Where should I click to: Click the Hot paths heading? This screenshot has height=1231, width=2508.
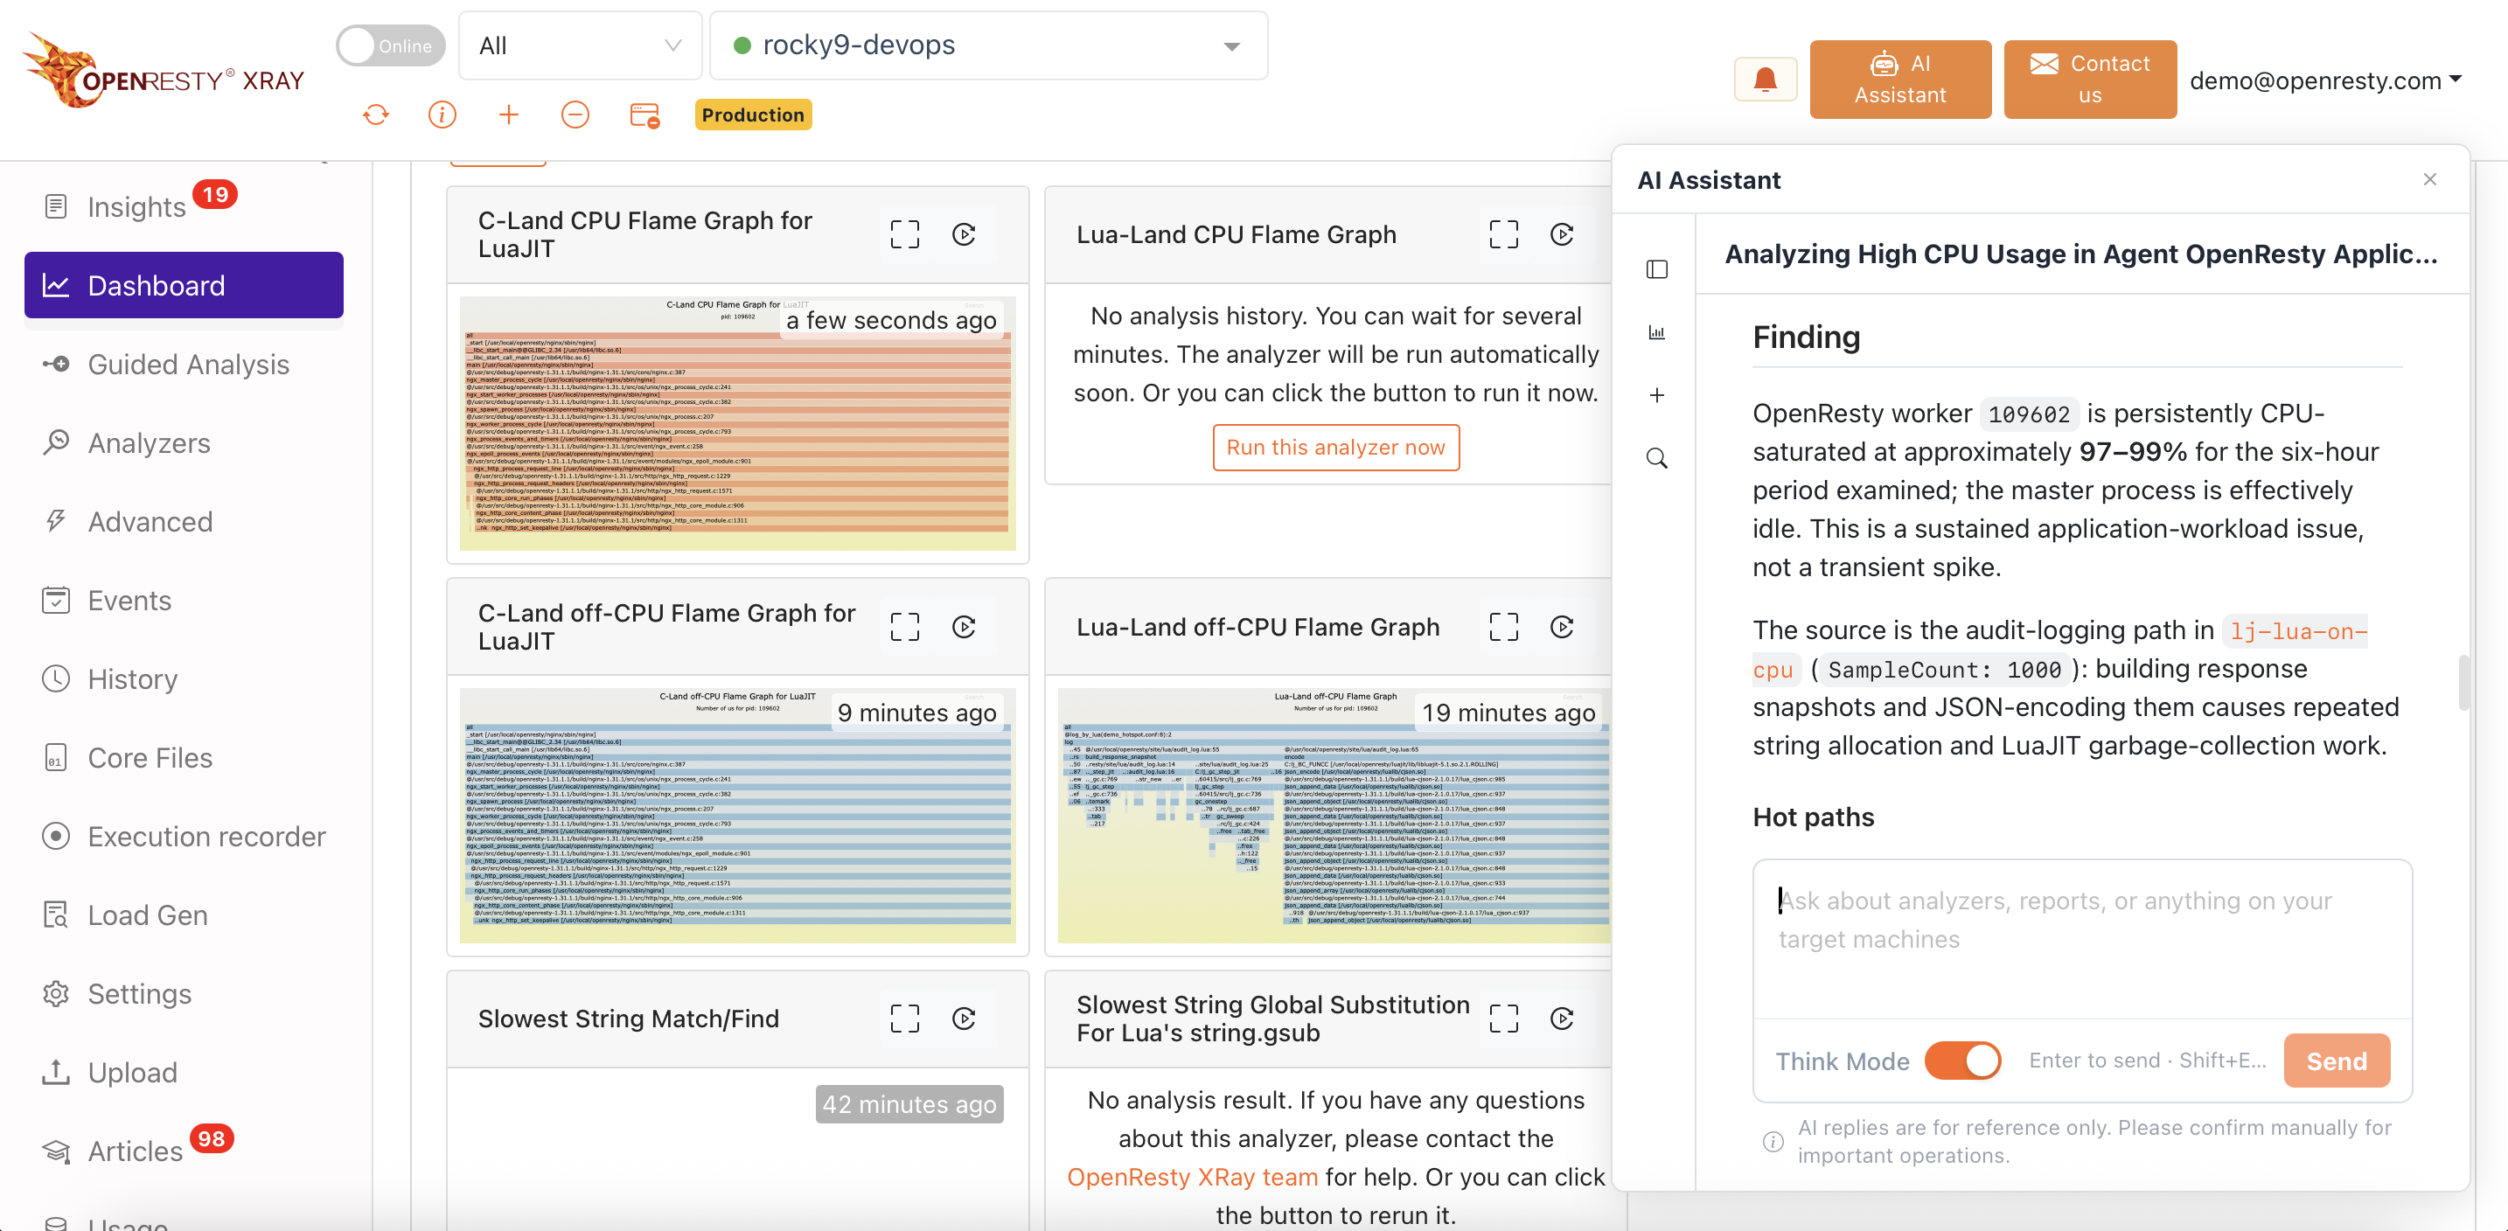[1813, 817]
